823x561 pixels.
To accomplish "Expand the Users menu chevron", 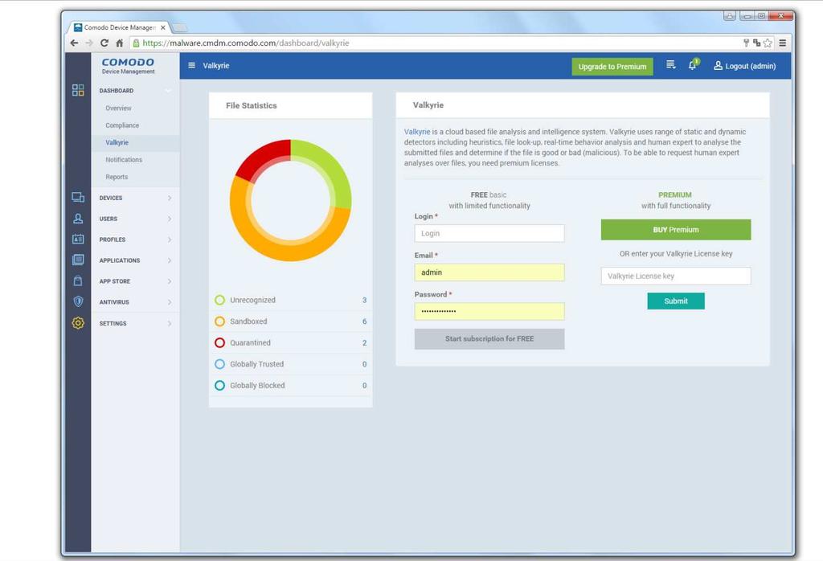I will [x=170, y=219].
